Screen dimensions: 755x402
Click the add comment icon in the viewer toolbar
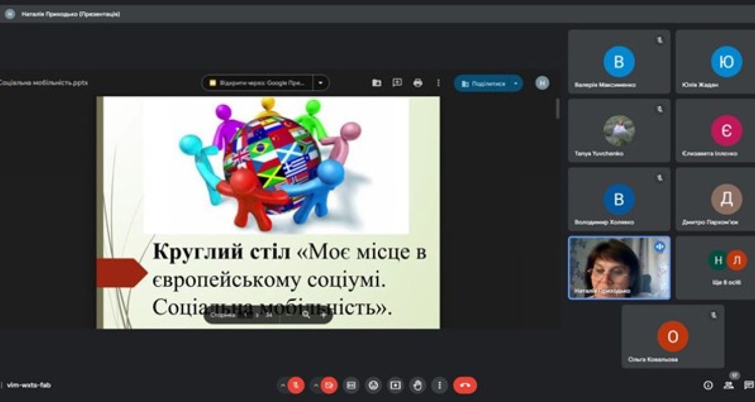[397, 83]
